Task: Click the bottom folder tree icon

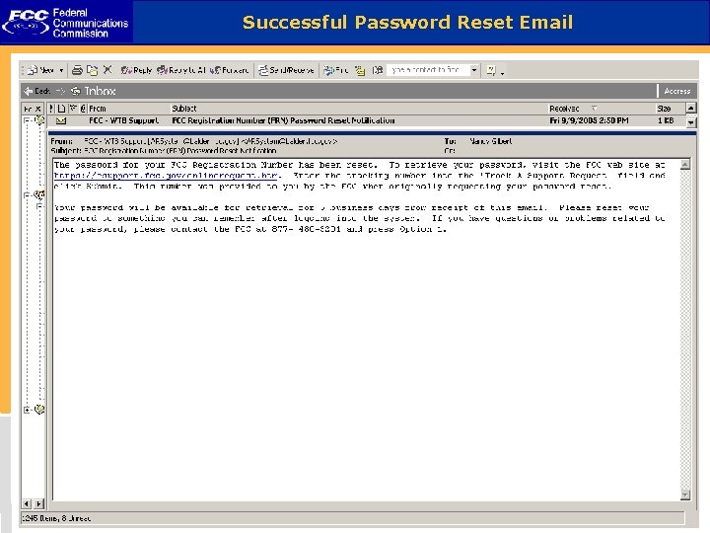Action: point(39,409)
